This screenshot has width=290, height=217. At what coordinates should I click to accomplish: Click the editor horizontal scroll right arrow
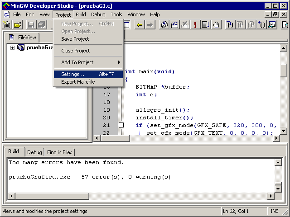276,138
